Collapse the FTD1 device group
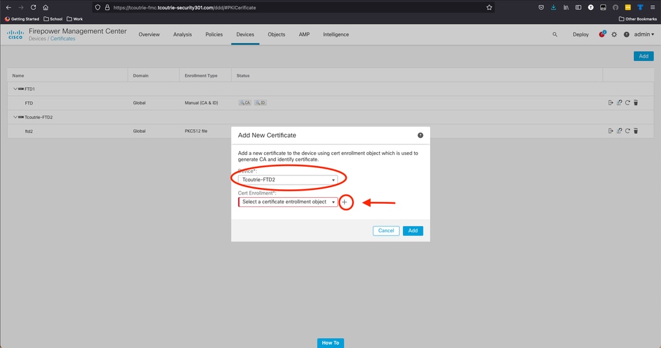Image resolution: width=661 pixels, height=348 pixels. [15, 89]
